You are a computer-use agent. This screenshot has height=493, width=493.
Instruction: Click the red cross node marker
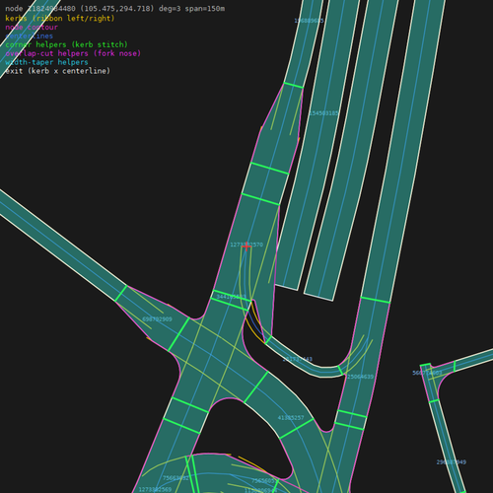pos(246,246)
